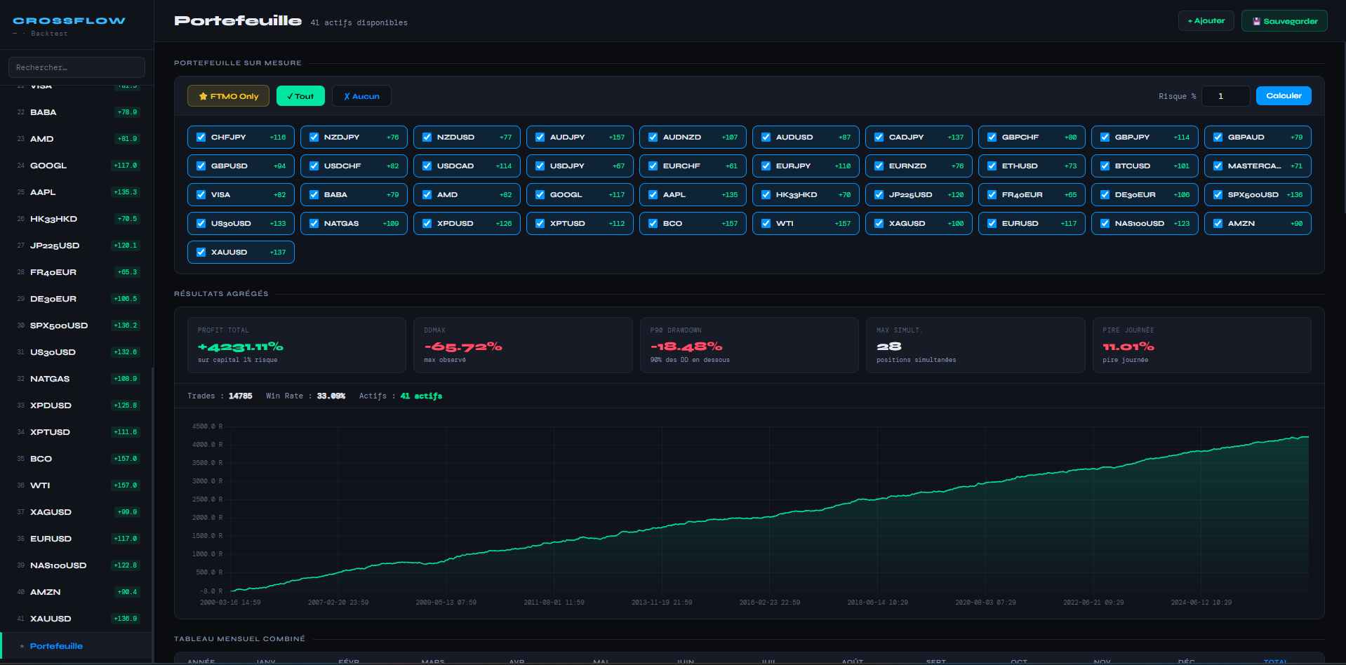1346x665 pixels.
Task: Toggle the GBPAUD checkbox
Action: click(x=1218, y=137)
